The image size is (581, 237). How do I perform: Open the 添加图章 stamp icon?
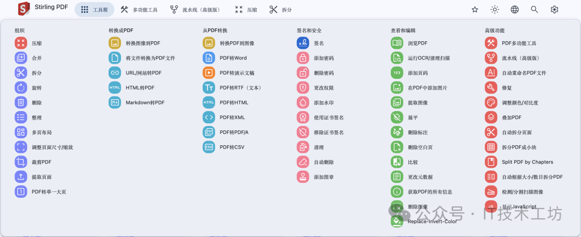click(303, 177)
